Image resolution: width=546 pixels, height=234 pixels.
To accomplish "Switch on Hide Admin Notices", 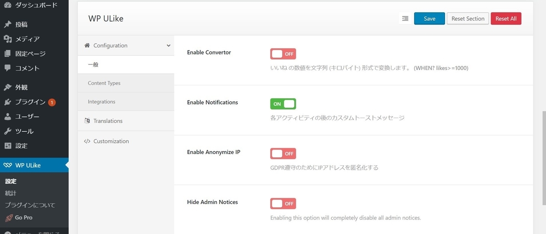I will [283, 203].
